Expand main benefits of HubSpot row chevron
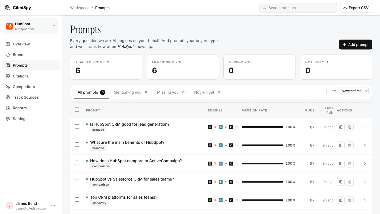 tap(365, 145)
